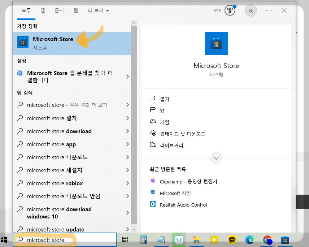Screen dimensions: 309x247
Task: Click the settings icon beside Microsoft Store troubleshoot
Action: point(20,73)
